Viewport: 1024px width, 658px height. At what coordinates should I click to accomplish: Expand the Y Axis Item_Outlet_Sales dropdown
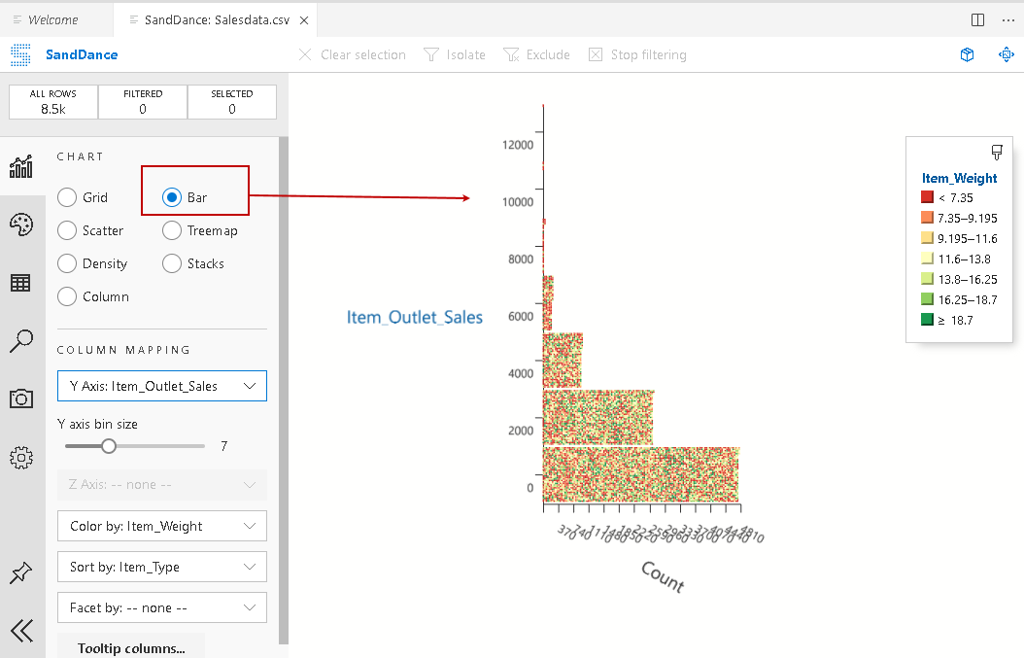click(x=162, y=386)
